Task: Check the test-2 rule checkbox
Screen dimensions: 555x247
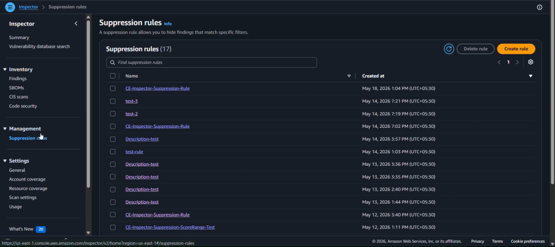Action: pos(113,114)
